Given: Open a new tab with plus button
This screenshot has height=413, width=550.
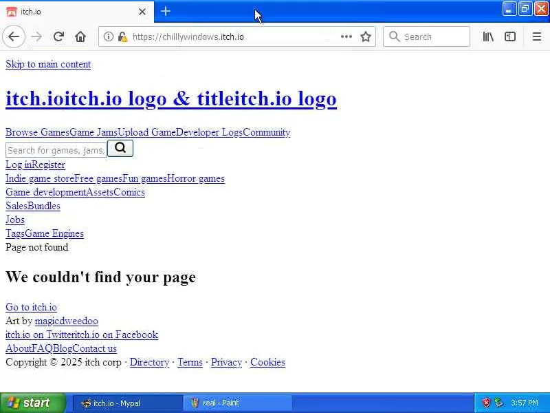Looking at the screenshot, I should click(166, 11).
